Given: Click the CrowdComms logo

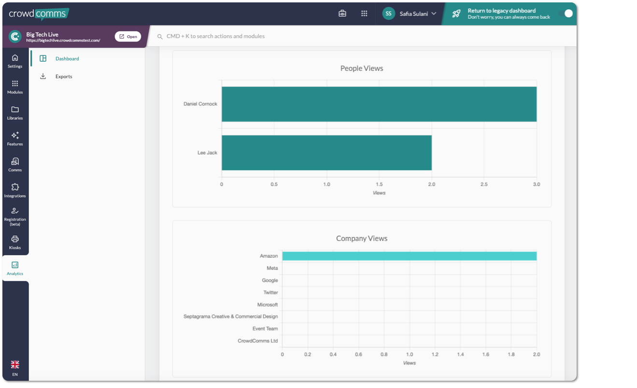Looking at the screenshot, I should (39, 14).
